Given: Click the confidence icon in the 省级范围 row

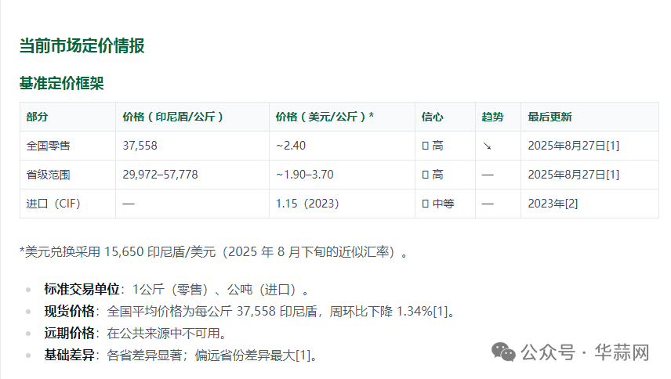Looking at the screenshot, I should pyautogui.click(x=425, y=175).
